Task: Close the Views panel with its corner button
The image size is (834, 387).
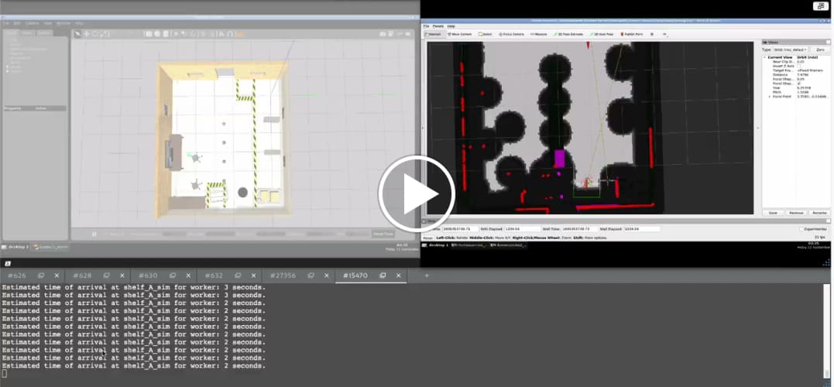Action: tap(828, 42)
